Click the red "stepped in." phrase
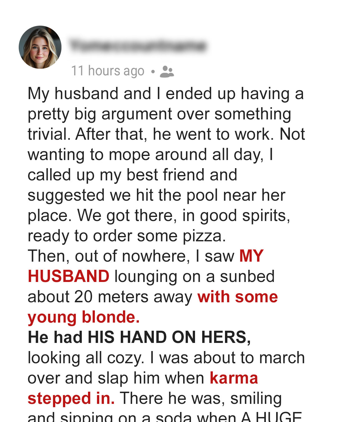337x422 pixels. 71,399
